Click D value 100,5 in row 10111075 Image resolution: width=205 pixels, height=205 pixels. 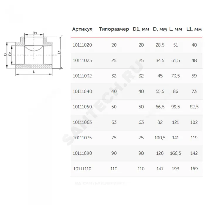point(160,138)
